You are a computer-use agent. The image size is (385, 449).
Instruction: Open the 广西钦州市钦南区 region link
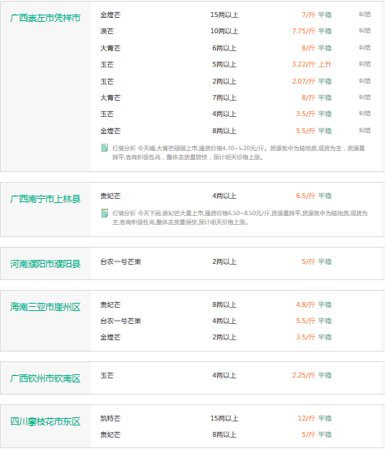pyautogui.click(x=45, y=378)
